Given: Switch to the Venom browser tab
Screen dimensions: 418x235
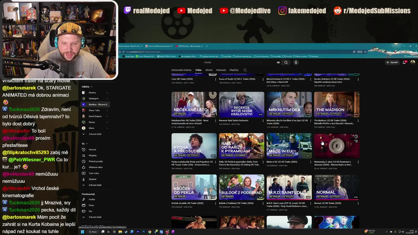Looking at the screenshot, I should tap(158, 46).
